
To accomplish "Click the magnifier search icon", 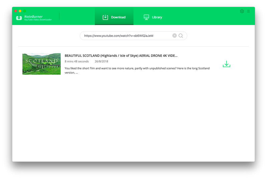I will (181, 36).
